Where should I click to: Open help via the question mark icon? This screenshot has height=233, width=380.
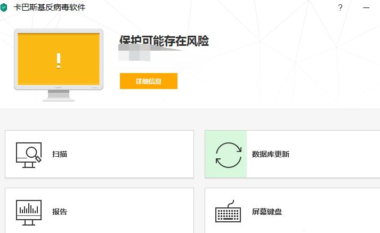point(340,8)
